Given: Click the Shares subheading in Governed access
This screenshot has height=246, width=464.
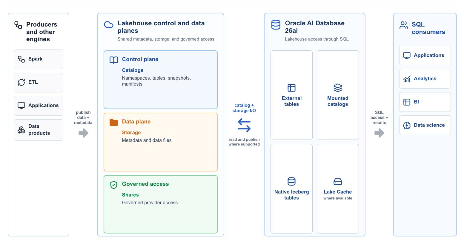Looking at the screenshot, I should [130, 195].
